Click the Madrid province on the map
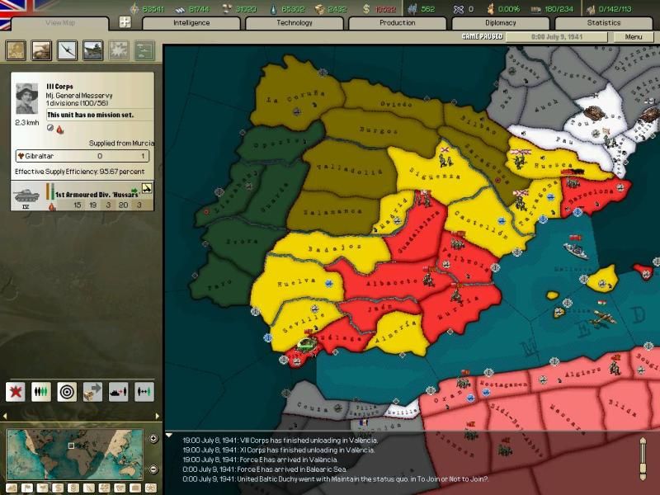 394,214
